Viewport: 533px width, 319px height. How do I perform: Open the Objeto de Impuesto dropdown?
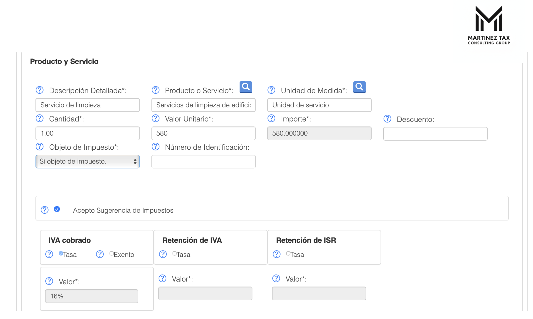click(87, 162)
